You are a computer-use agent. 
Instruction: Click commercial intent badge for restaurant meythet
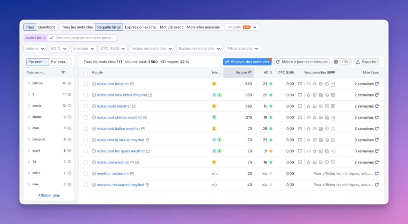coord(214,84)
